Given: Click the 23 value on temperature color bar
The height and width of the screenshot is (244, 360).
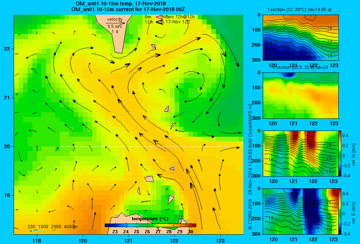Looking at the screenshot, I should tap(115, 231).
